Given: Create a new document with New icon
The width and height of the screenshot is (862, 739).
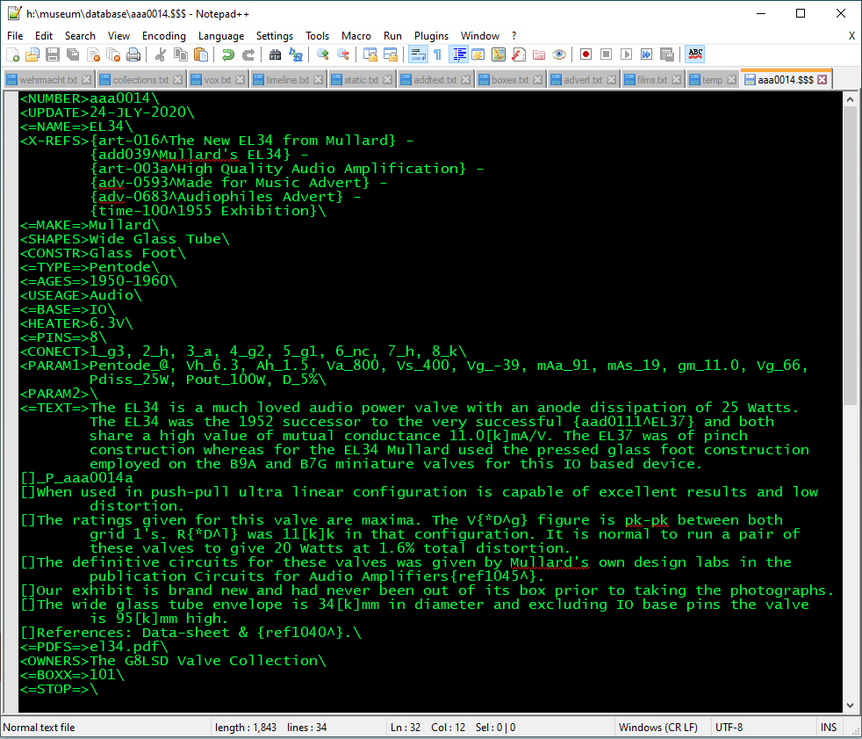Looking at the screenshot, I should coord(12,54).
